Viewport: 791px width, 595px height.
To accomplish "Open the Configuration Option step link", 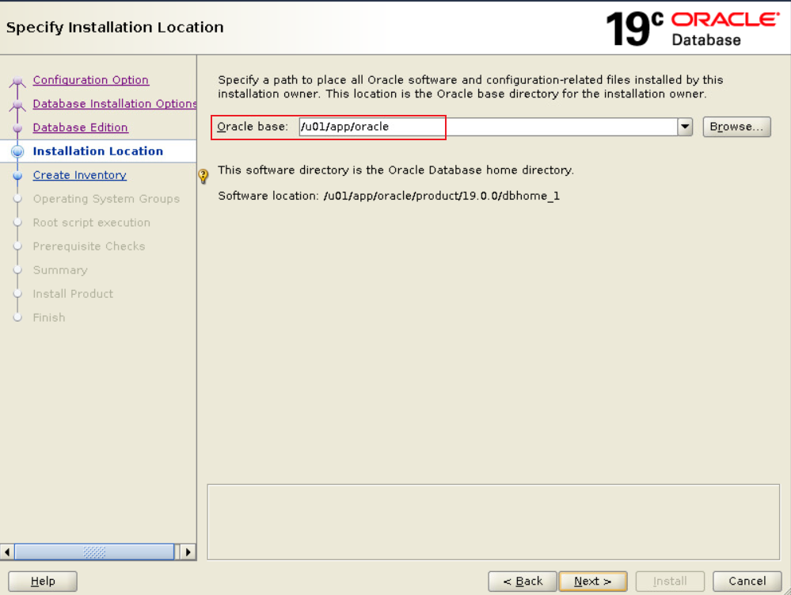I will [x=91, y=80].
